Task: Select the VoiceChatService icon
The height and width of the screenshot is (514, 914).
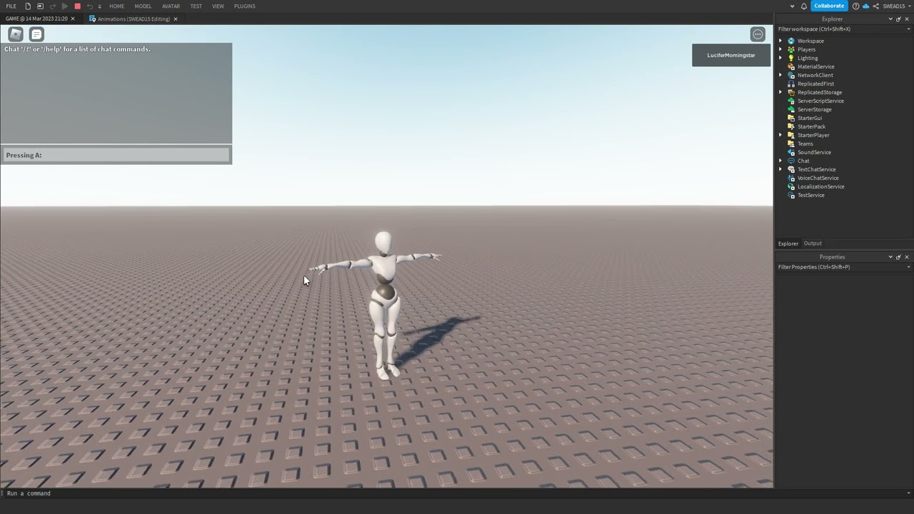Action: (x=791, y=178)
